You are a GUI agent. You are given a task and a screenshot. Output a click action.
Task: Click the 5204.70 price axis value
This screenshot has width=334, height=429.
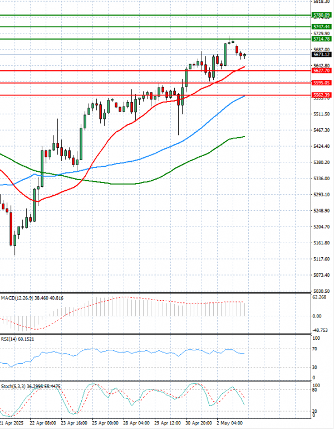321,227
